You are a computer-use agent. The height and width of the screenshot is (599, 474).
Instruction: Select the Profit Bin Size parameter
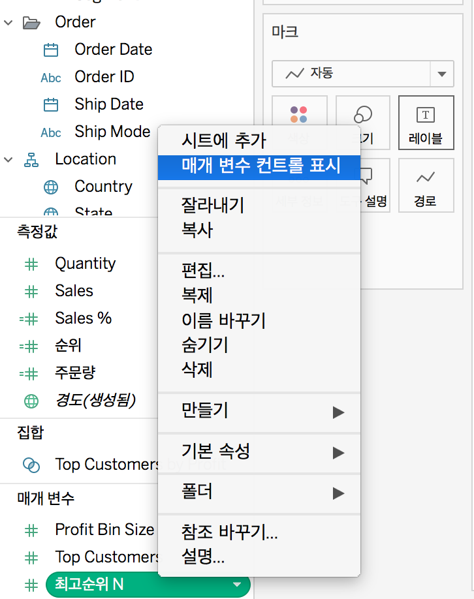pos(104,530)
